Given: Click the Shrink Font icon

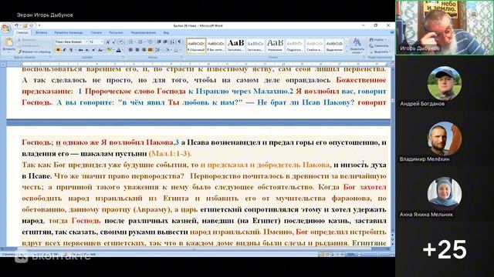Looking at the screenshot, I should [114, 42].
